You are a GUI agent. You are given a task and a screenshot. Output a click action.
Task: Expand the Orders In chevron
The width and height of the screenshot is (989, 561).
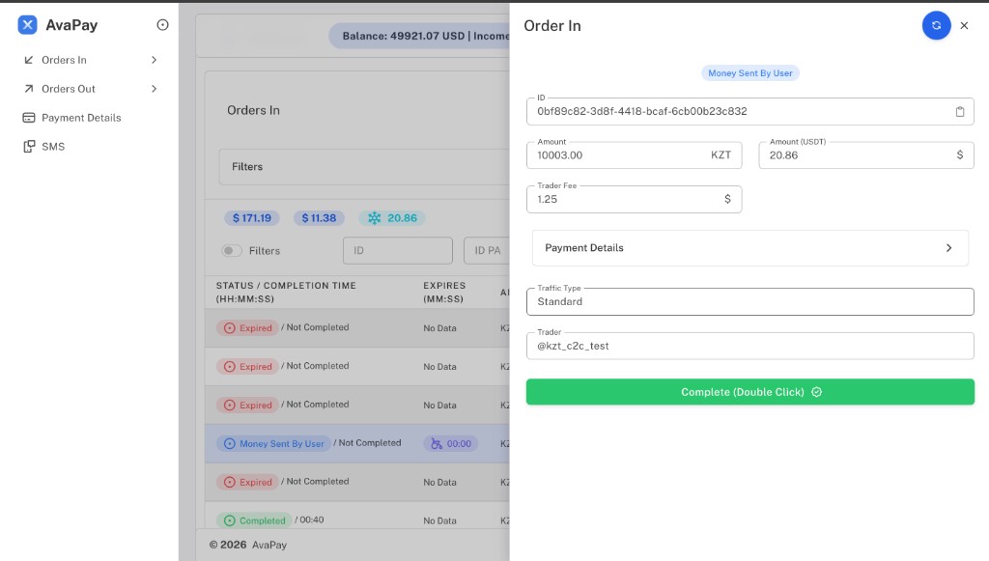(x=154, y=60)
